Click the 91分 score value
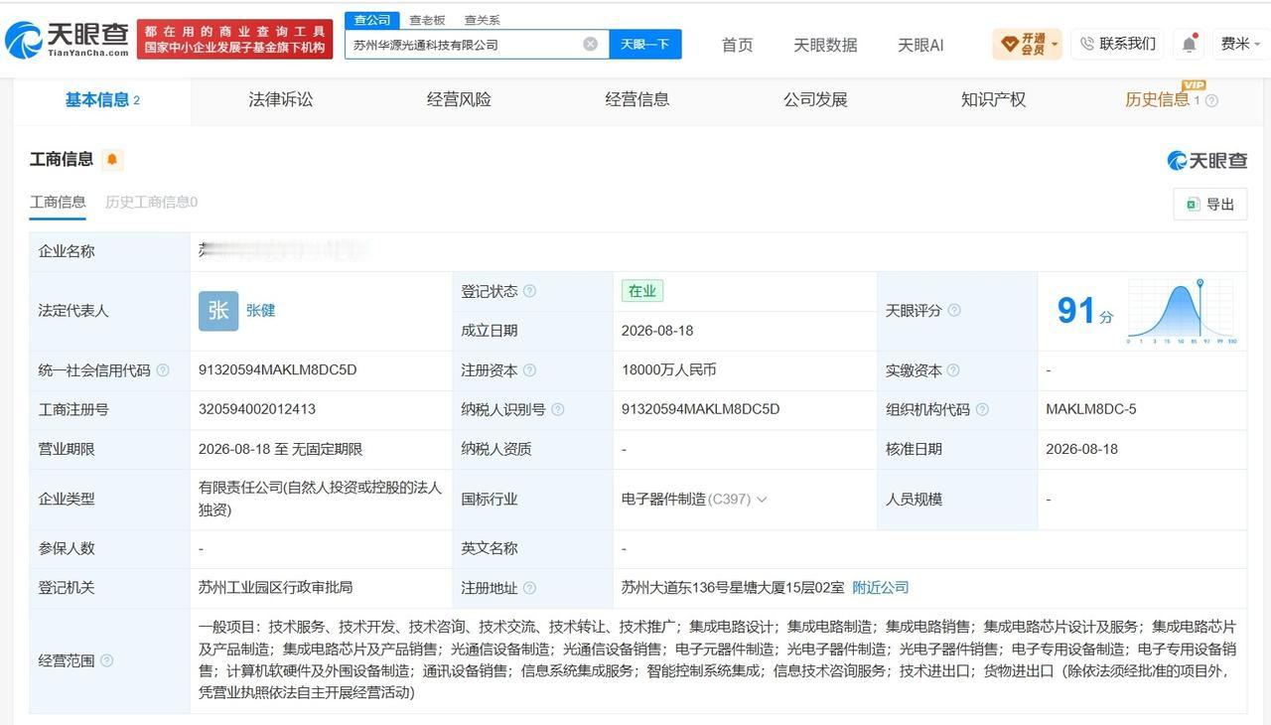Viewport: 1271px width, 725px height. tap(1084, 311)
